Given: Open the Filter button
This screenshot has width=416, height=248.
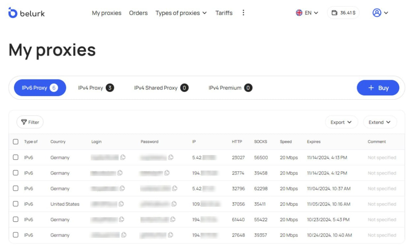Looking at the screenshot, I should [30, 122].
